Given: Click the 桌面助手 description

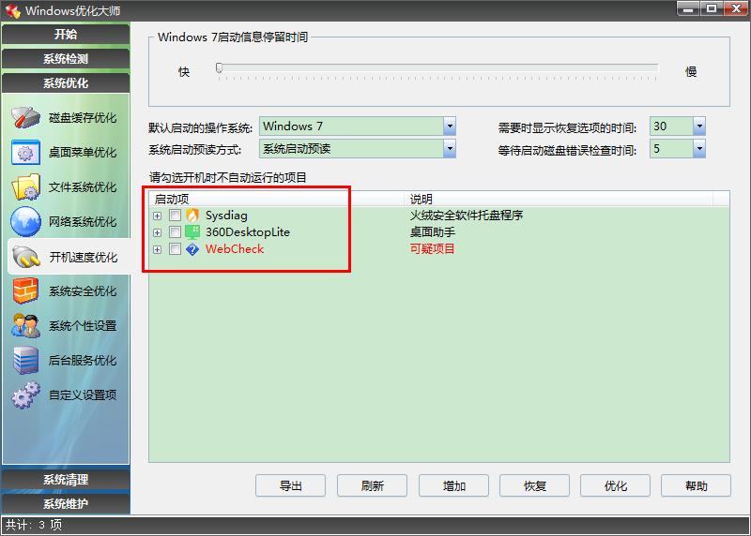Looking at the screenshot, I should (x=433, y=232).
